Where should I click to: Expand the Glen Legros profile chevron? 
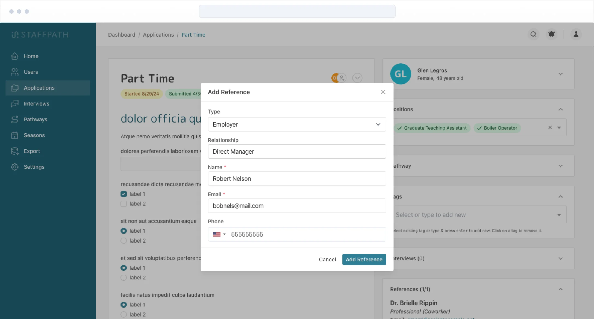coord(560,74)
